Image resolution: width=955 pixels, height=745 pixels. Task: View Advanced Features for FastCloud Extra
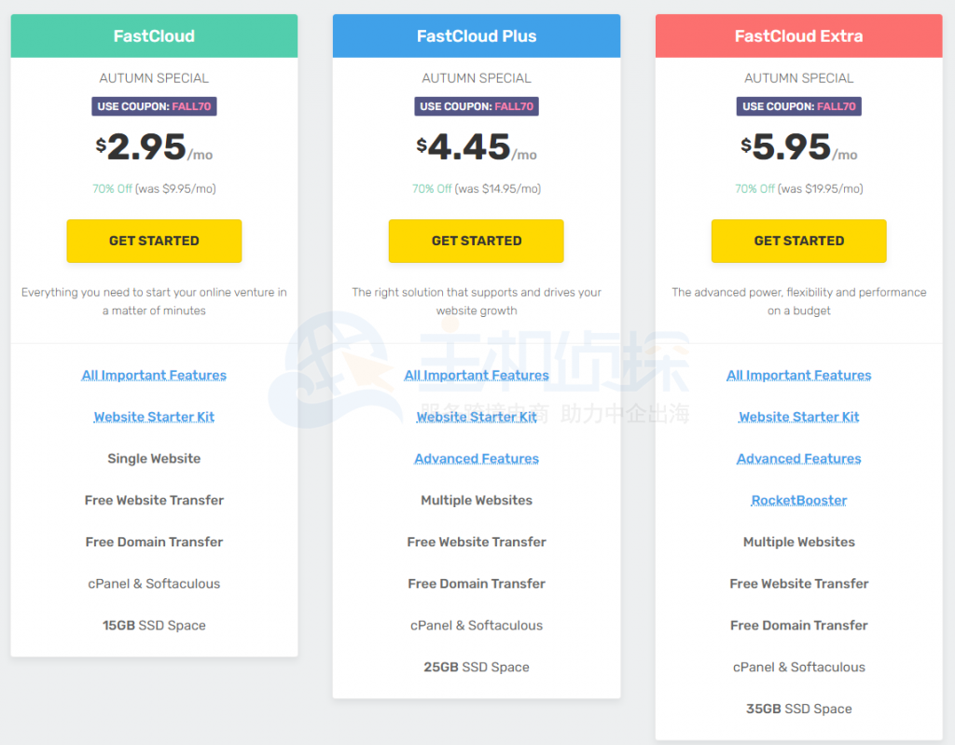798,459
